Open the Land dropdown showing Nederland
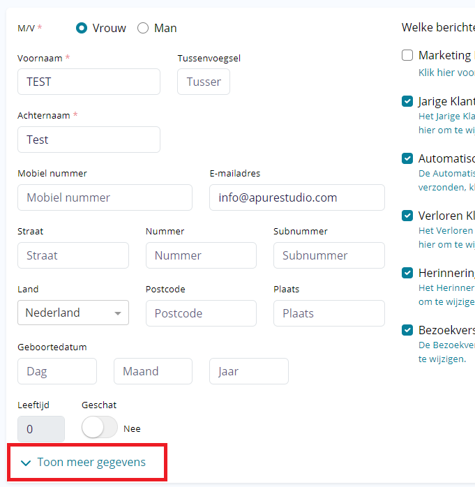 pyautogui.click(x=73, y=313)
